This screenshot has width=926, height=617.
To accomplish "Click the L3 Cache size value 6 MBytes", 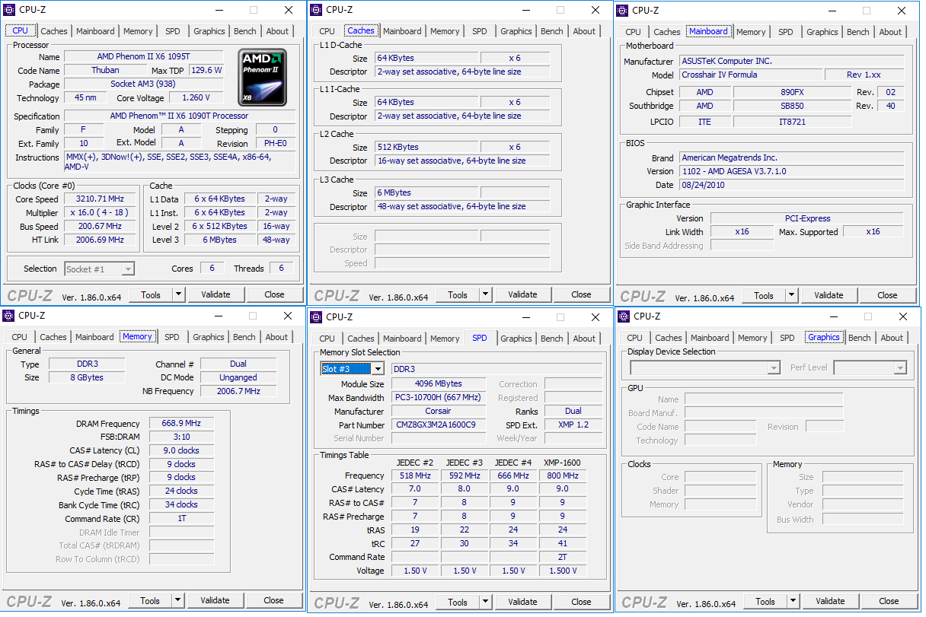I will pyautogui.click(x=426, y=193).
